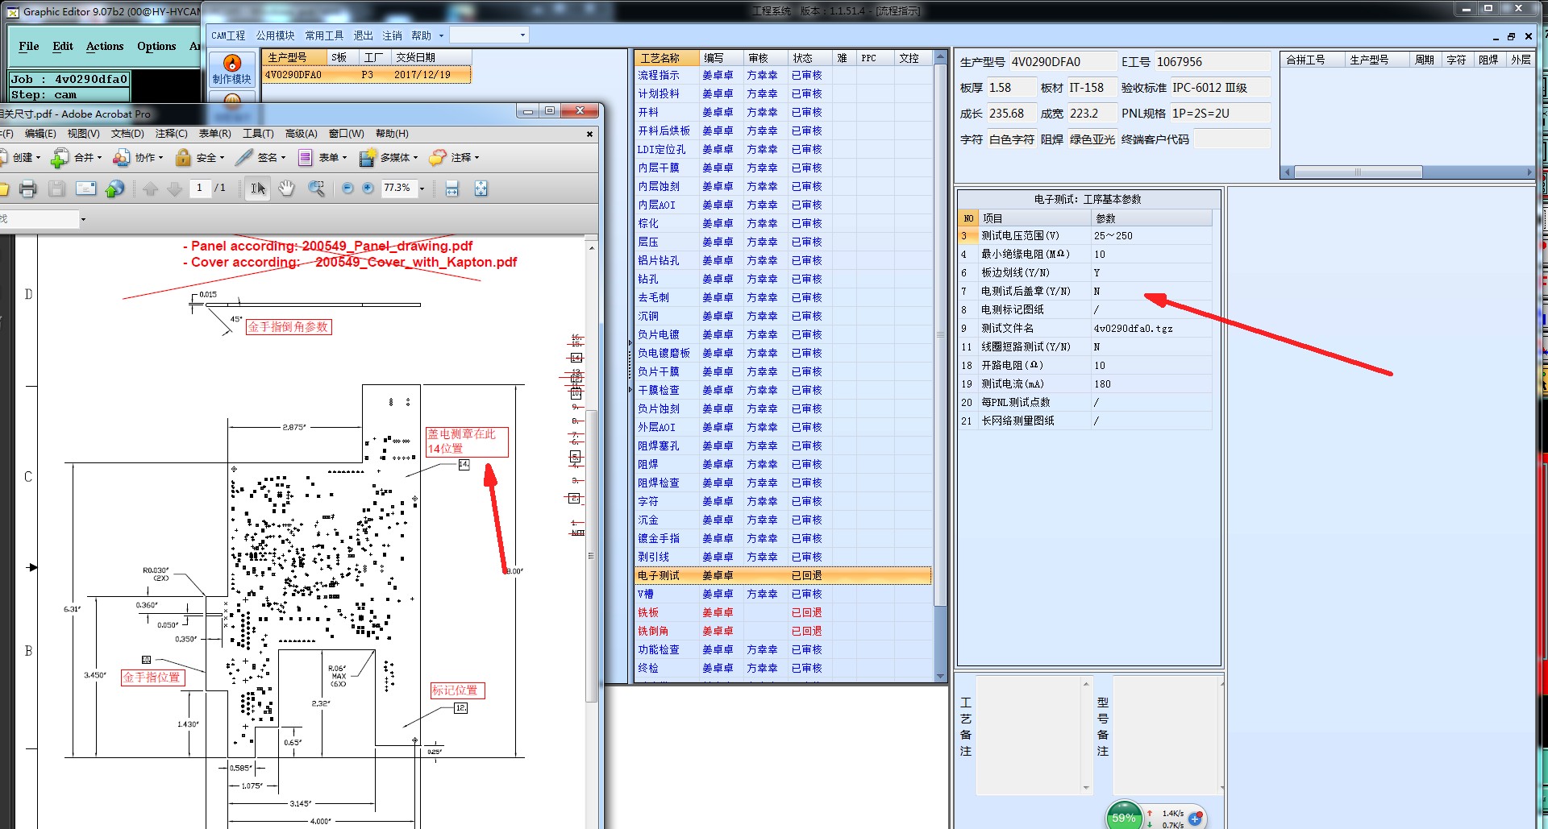Zoom in with the plus button
The height and width of the screenshot is (829, 1548).
pos(368,188)
